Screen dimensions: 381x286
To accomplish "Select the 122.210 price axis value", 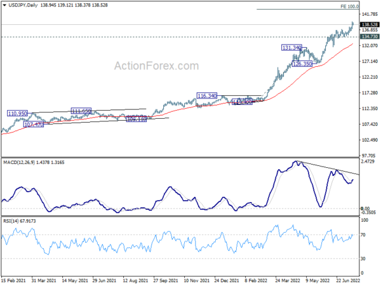I will pyautogui.click(x=370, y=77).
